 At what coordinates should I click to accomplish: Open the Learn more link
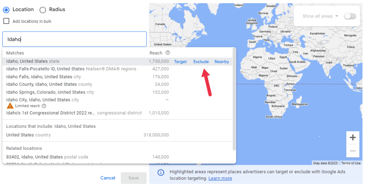220,178
